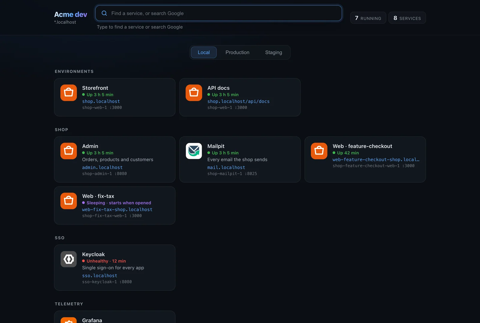The height and width of the screenshot is (323, 480).
Task: Open the admin.localhost link
Action: point(102,168)
